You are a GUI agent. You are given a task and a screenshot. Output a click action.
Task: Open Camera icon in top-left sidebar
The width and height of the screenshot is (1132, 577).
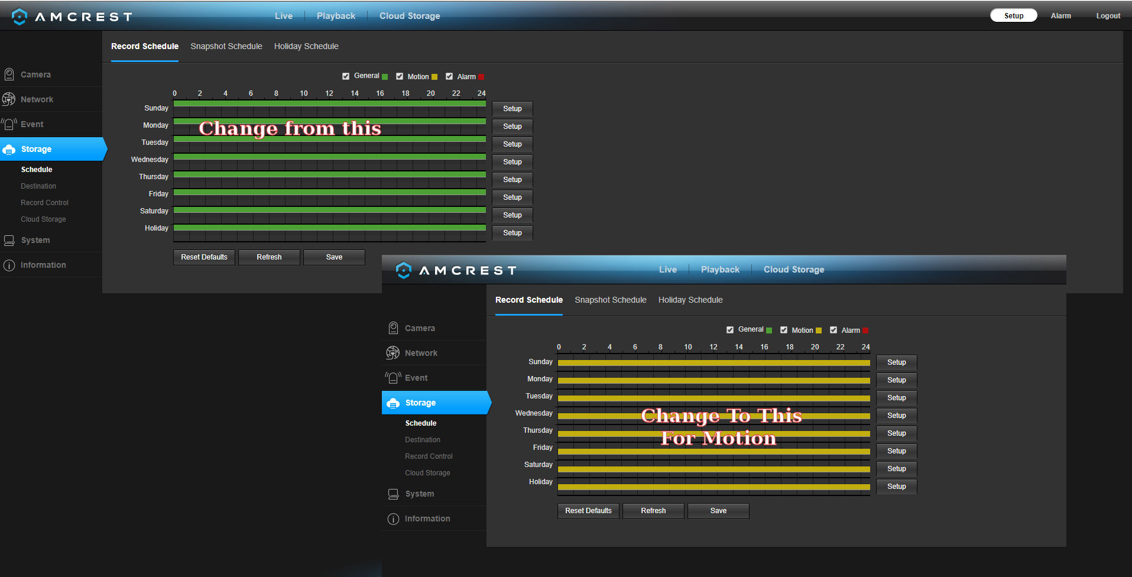(x=9, y=74)
